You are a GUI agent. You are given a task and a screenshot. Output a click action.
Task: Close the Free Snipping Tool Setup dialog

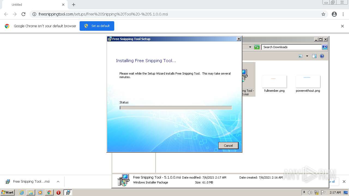click(x=239, y=39)
